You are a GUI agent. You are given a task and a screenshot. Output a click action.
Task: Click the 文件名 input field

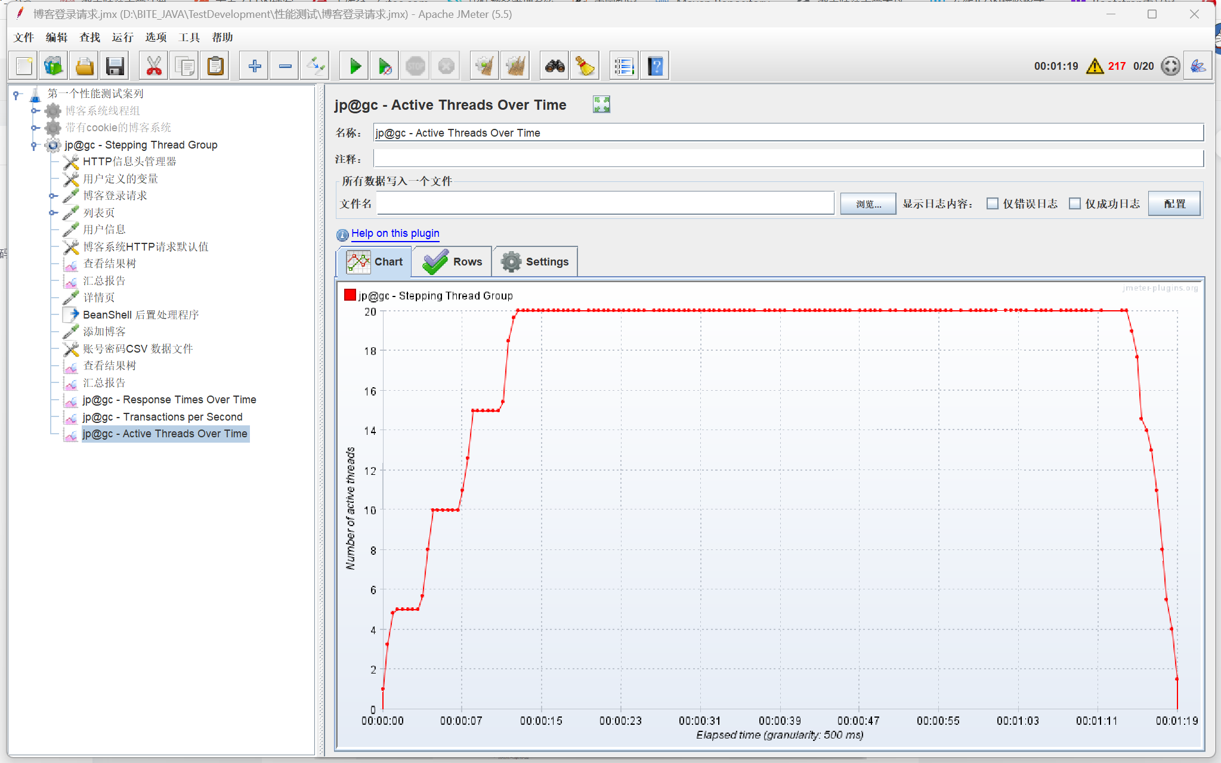(605, 203)
